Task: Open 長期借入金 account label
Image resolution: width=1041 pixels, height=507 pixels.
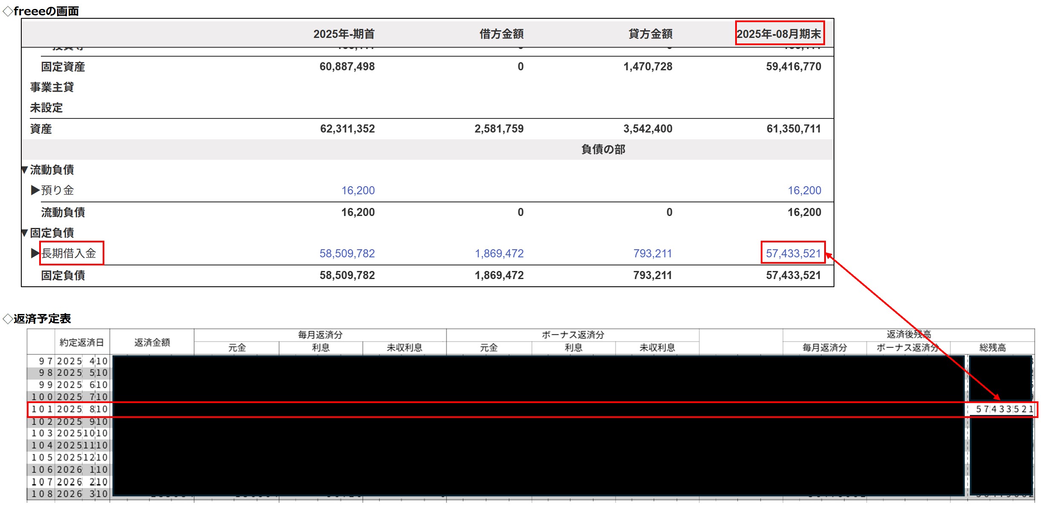Action: (69, 253)
